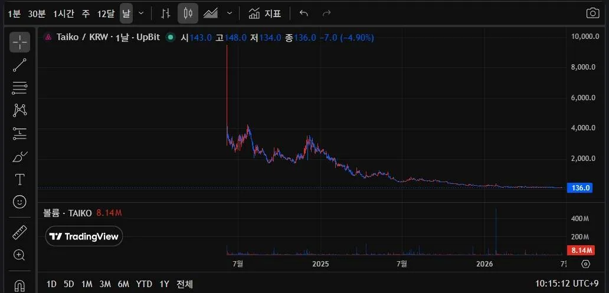609x293 pixels.
Task: Set date range to 1M
Action: [87, 284]
